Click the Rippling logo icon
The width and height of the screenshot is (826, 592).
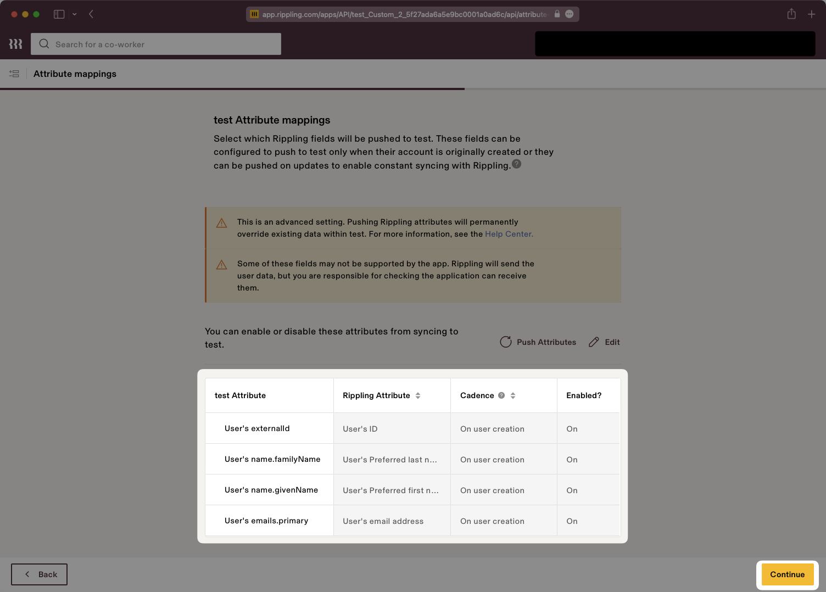click(15, 44)
